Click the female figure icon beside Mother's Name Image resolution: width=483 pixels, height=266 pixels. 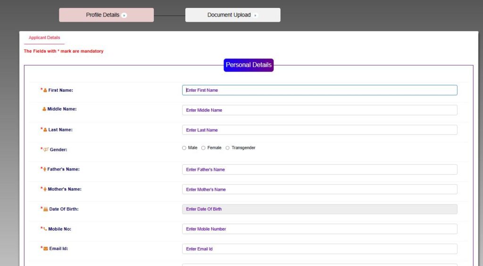pos(45,189)
